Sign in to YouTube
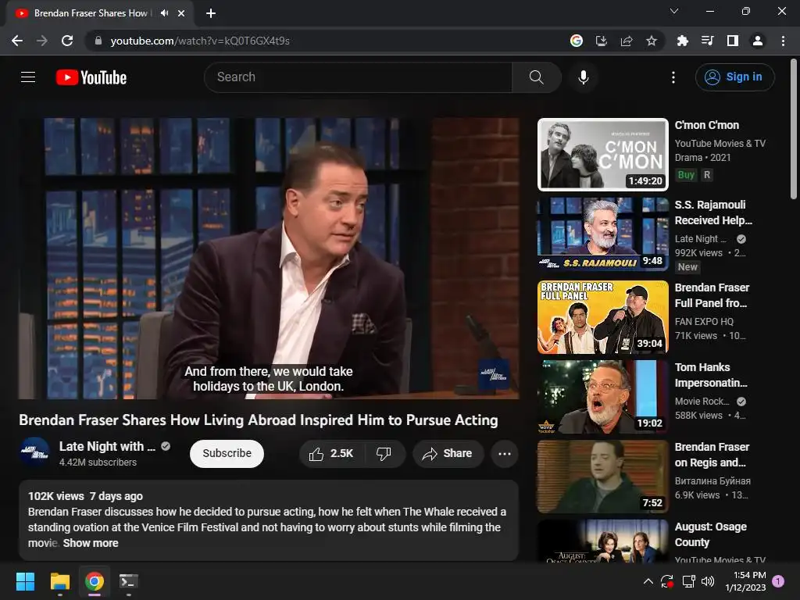Image resolution: width=800 pixels, height=600 pixels. 734,77
